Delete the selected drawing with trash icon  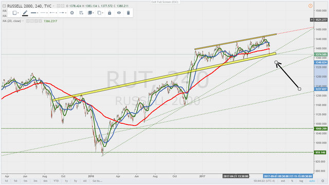[129, 13]
